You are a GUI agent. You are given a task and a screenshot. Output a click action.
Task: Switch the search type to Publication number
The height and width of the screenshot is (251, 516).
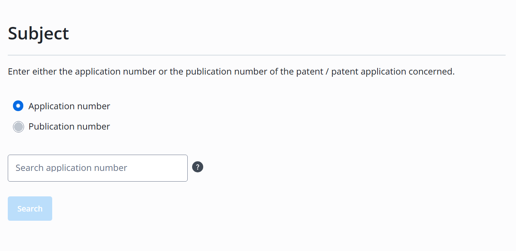click(18, 127)
